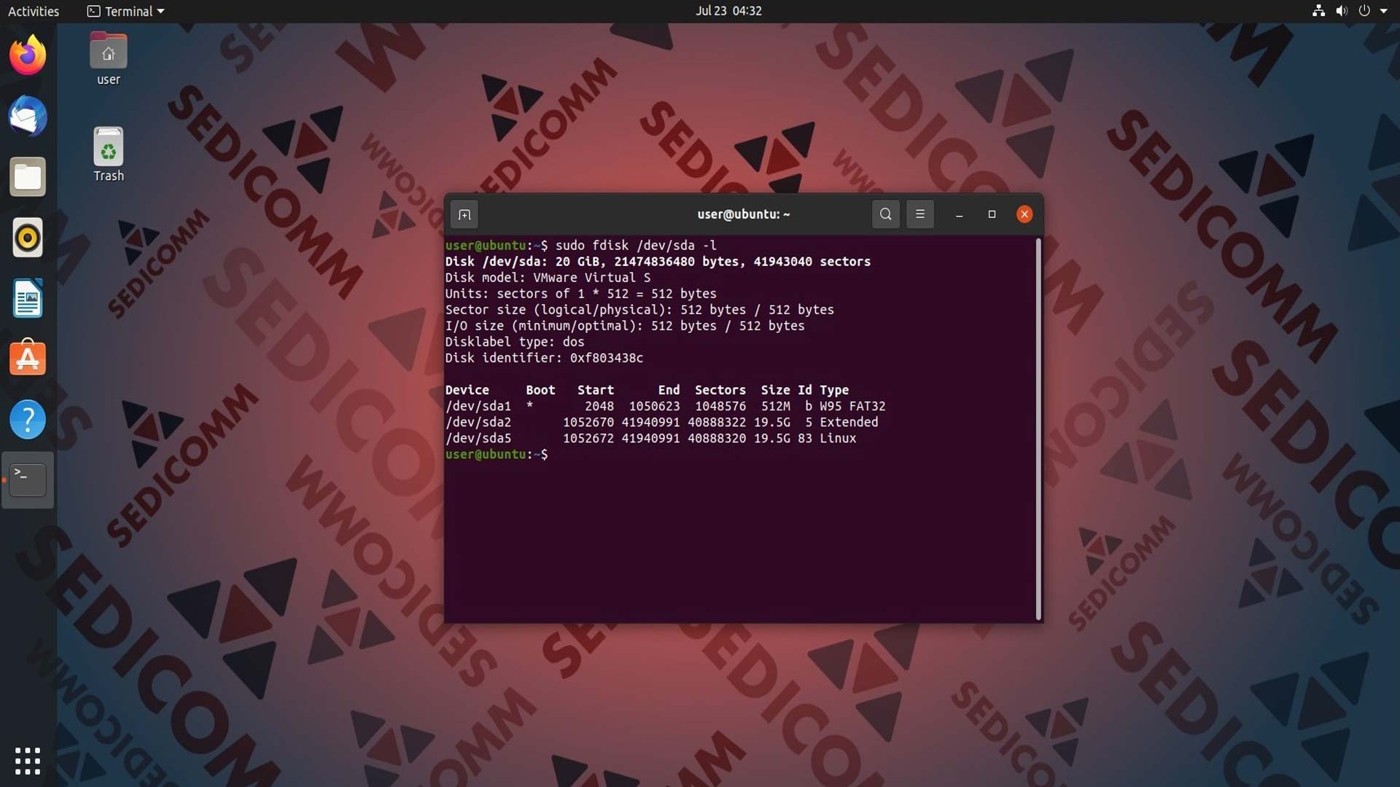This screenshot has width=1400, height=787.
Task: Open the clock and calendar panel
Action: (728, 11)
